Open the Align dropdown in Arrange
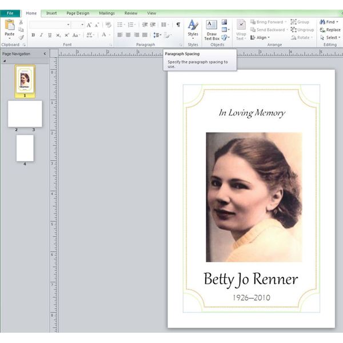The image size is (343, 343). coord(261,38)
